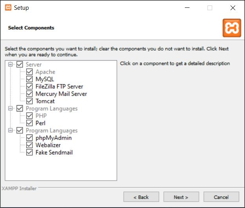Screen dimensions: 245x208
Task: Click the Select Components heading
Action: point(31,28)
